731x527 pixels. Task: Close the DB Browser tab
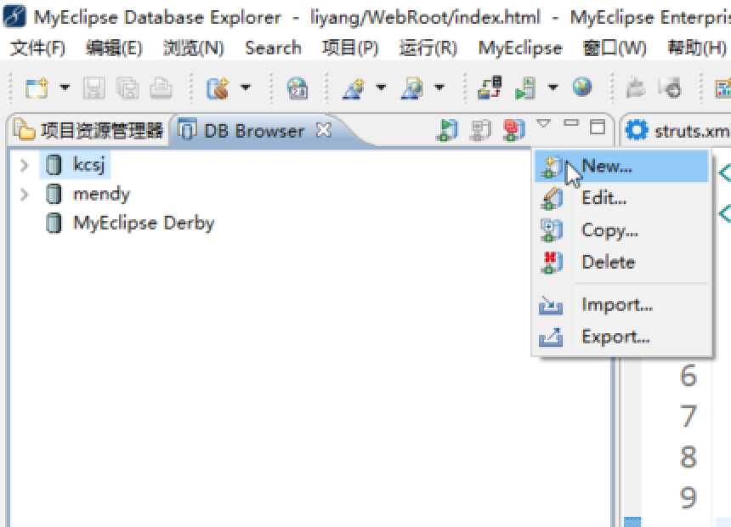(x=324, y=130)
